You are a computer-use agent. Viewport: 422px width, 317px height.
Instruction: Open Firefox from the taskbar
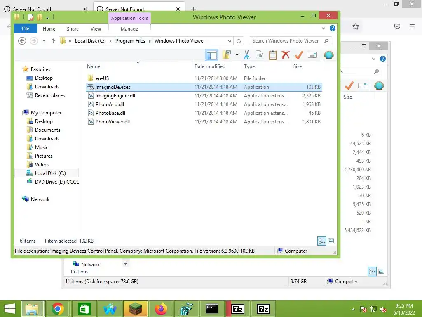coord(161,309)
